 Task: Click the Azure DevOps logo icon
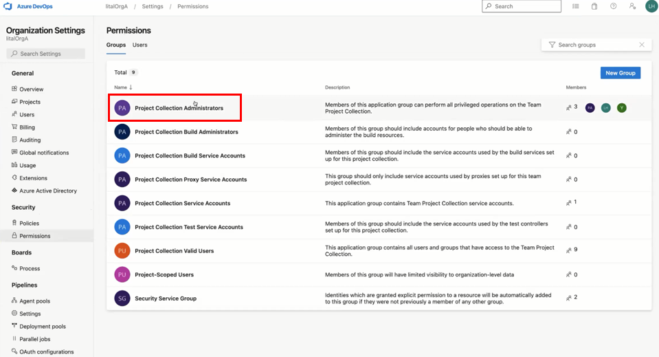8,6
